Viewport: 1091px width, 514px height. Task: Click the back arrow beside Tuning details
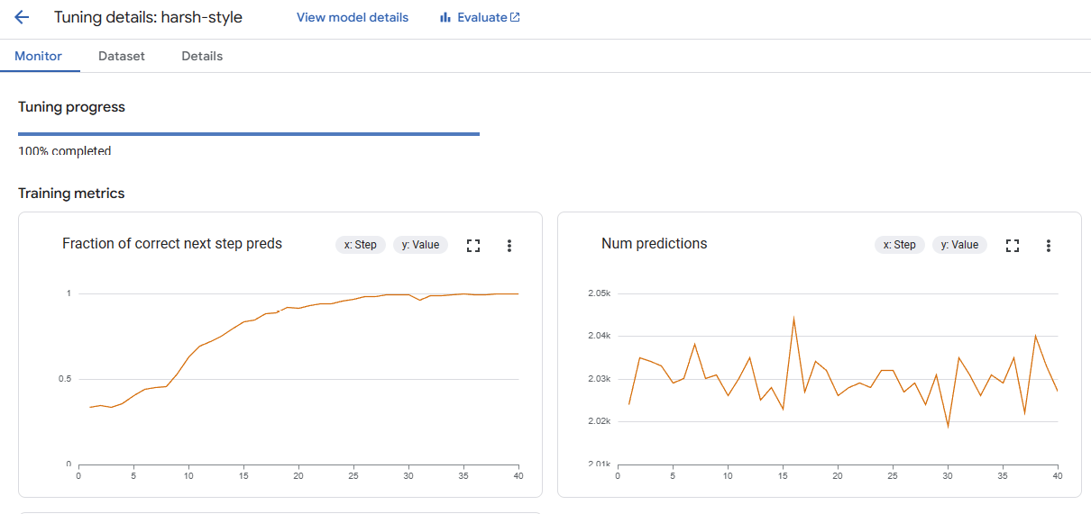pos(22,18)
